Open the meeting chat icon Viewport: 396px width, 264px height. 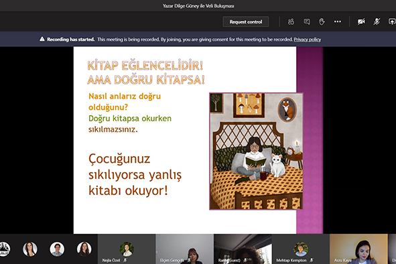(307, 21)
